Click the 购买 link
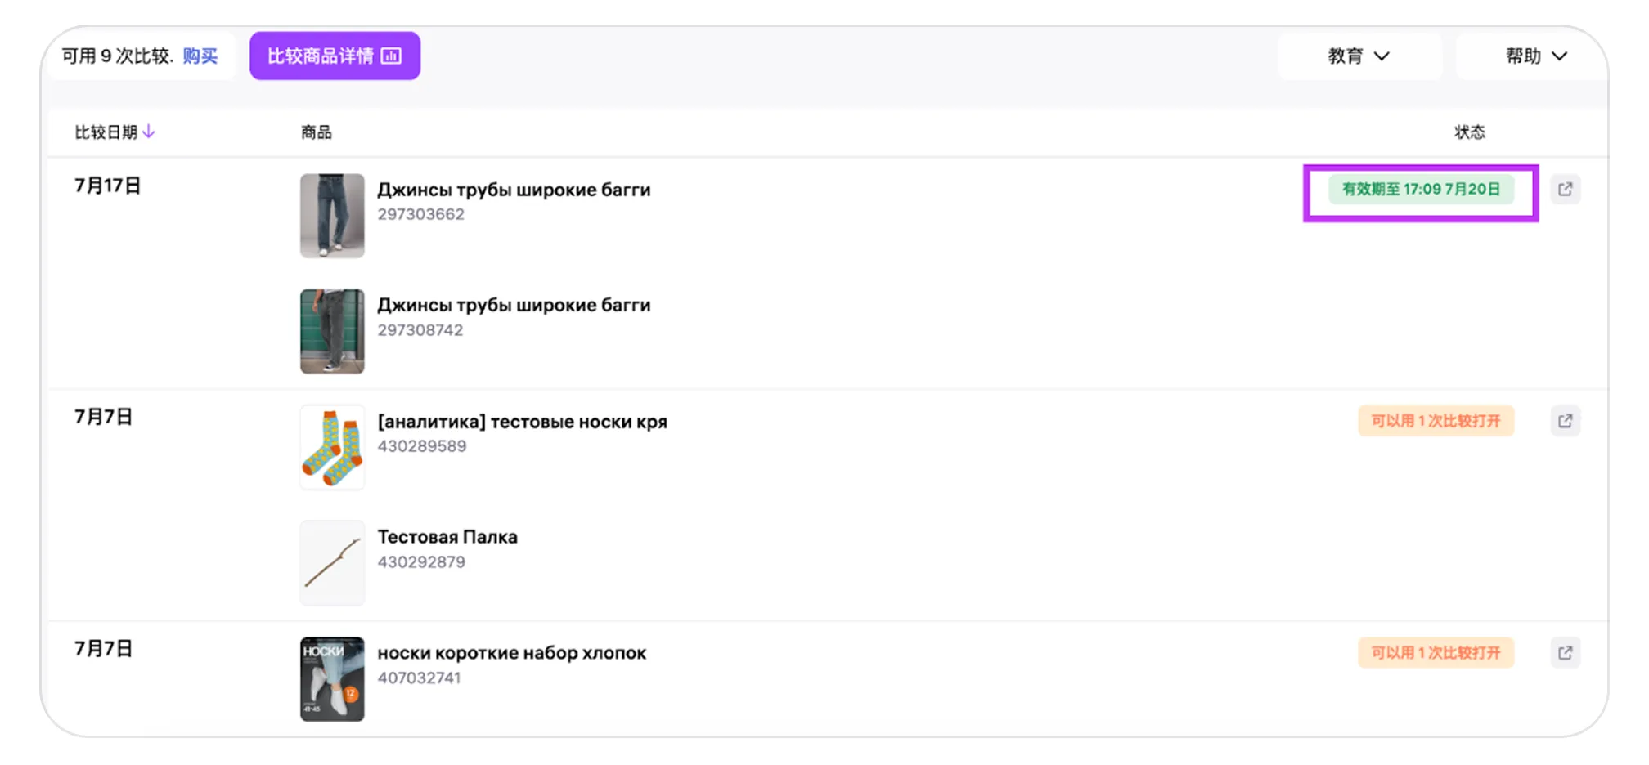Screen dimensions: 1649x765 pos(200,56)
